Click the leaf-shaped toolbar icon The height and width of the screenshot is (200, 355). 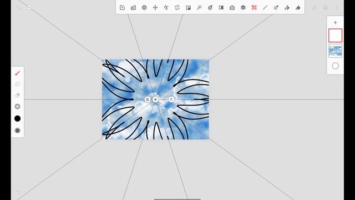coord(210,7)
